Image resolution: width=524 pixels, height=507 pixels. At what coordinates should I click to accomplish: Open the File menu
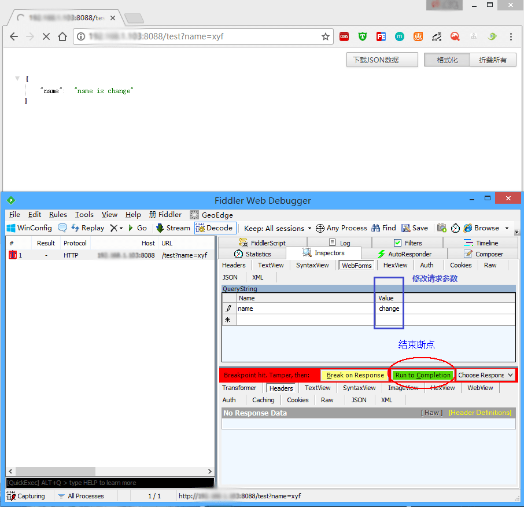[14, 215]
